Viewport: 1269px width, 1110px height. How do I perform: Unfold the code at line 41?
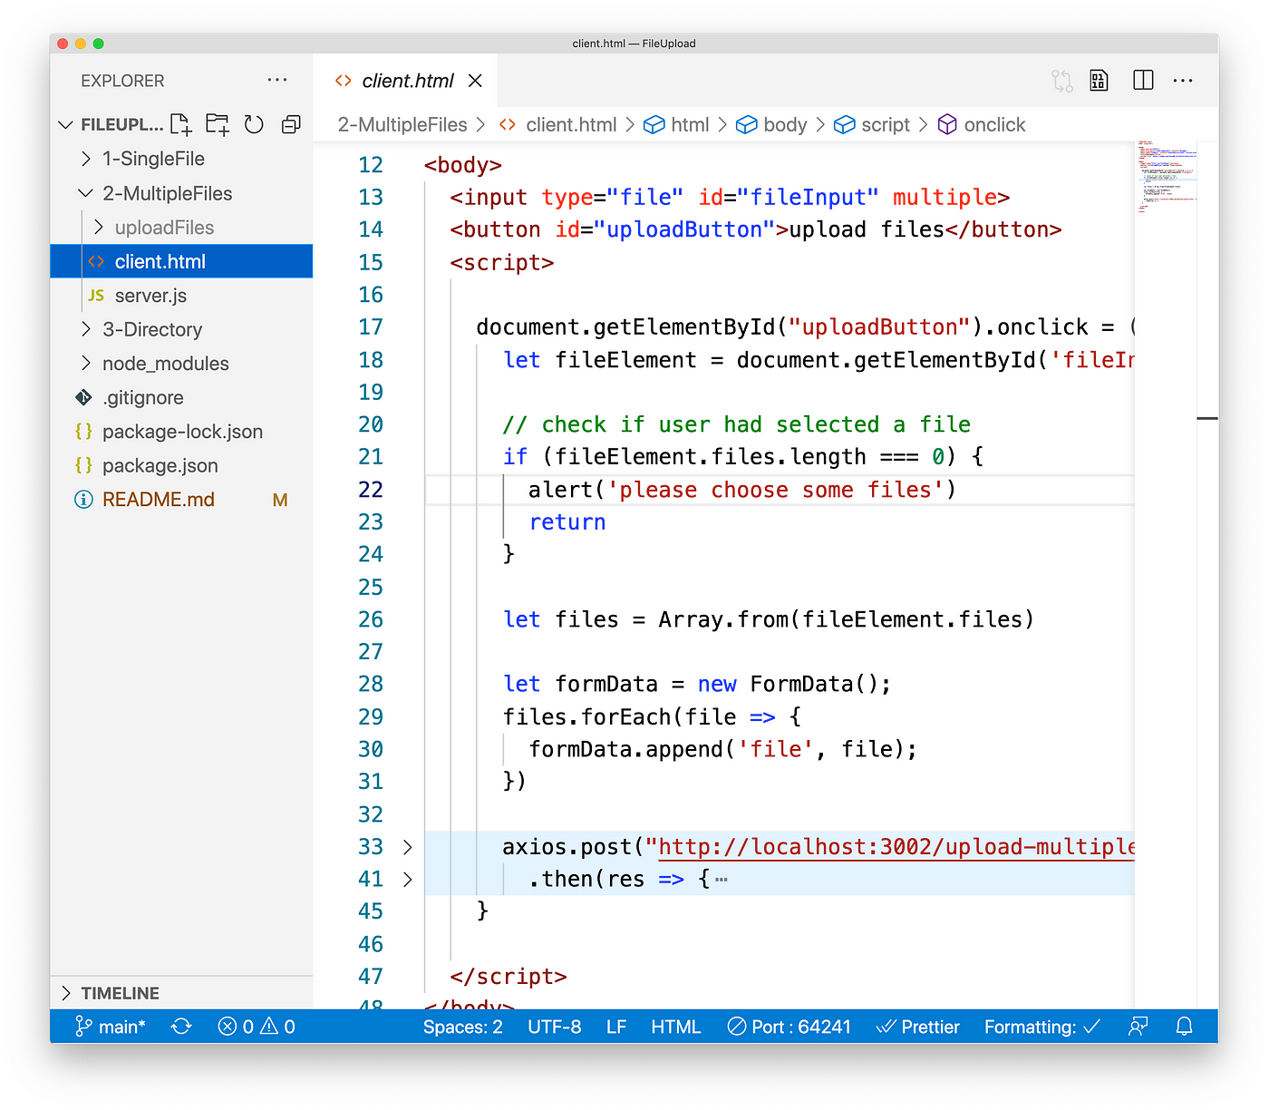click(408, 879)
